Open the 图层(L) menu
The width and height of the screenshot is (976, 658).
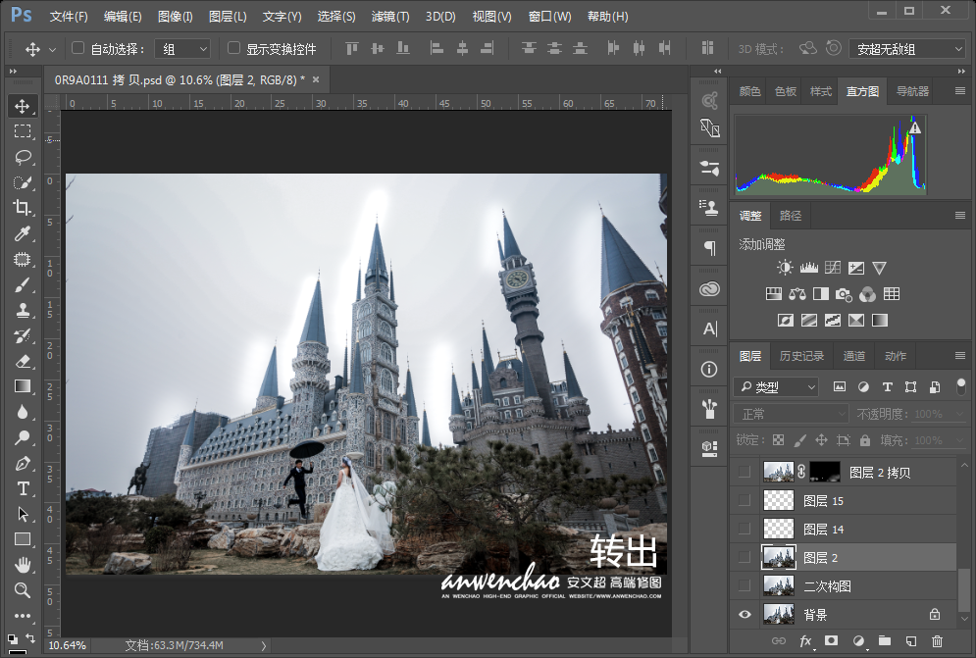228,17
